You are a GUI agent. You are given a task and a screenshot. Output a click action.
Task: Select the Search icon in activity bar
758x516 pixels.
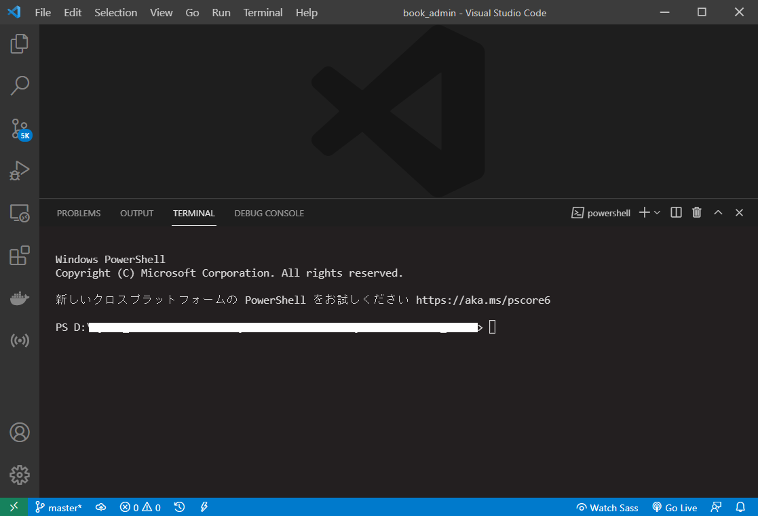(19, 85)
